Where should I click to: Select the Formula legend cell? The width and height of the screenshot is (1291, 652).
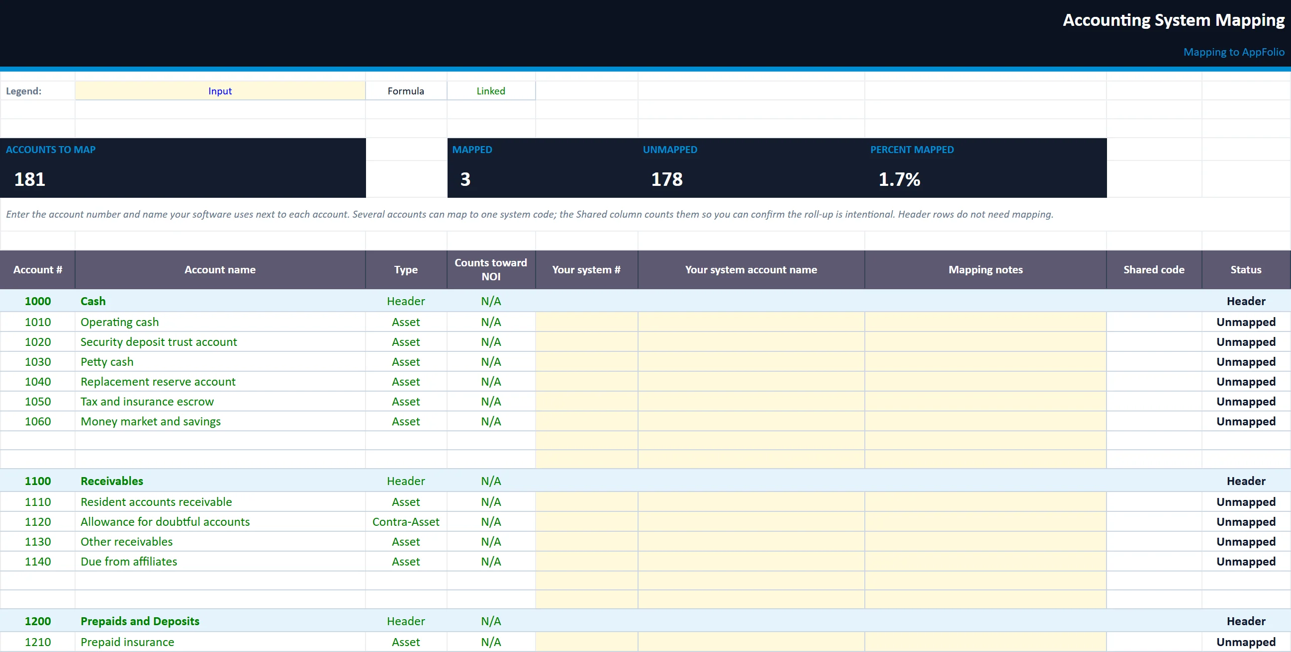(406, 91)
